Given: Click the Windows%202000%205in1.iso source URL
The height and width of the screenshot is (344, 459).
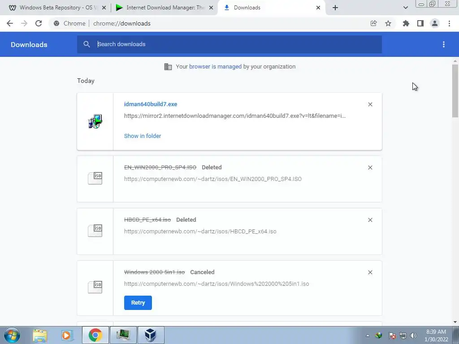Looking at the screenshot, I should point(217,284).
